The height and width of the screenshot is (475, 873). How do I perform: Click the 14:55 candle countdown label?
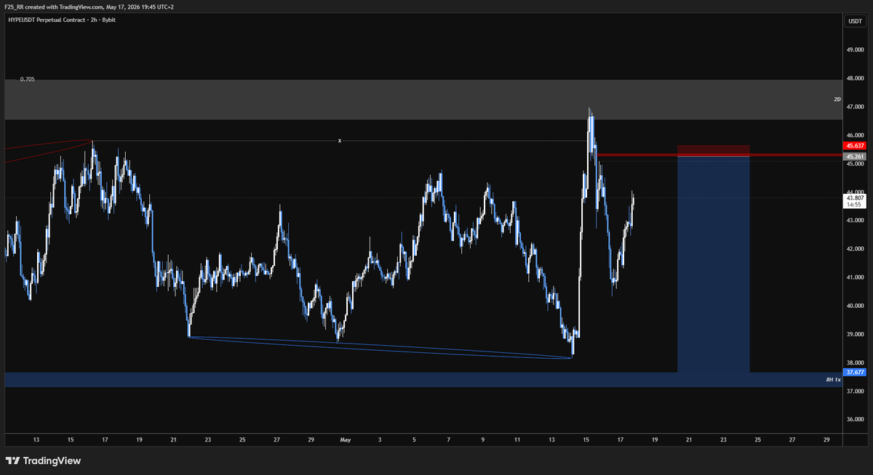coord(854,205)
